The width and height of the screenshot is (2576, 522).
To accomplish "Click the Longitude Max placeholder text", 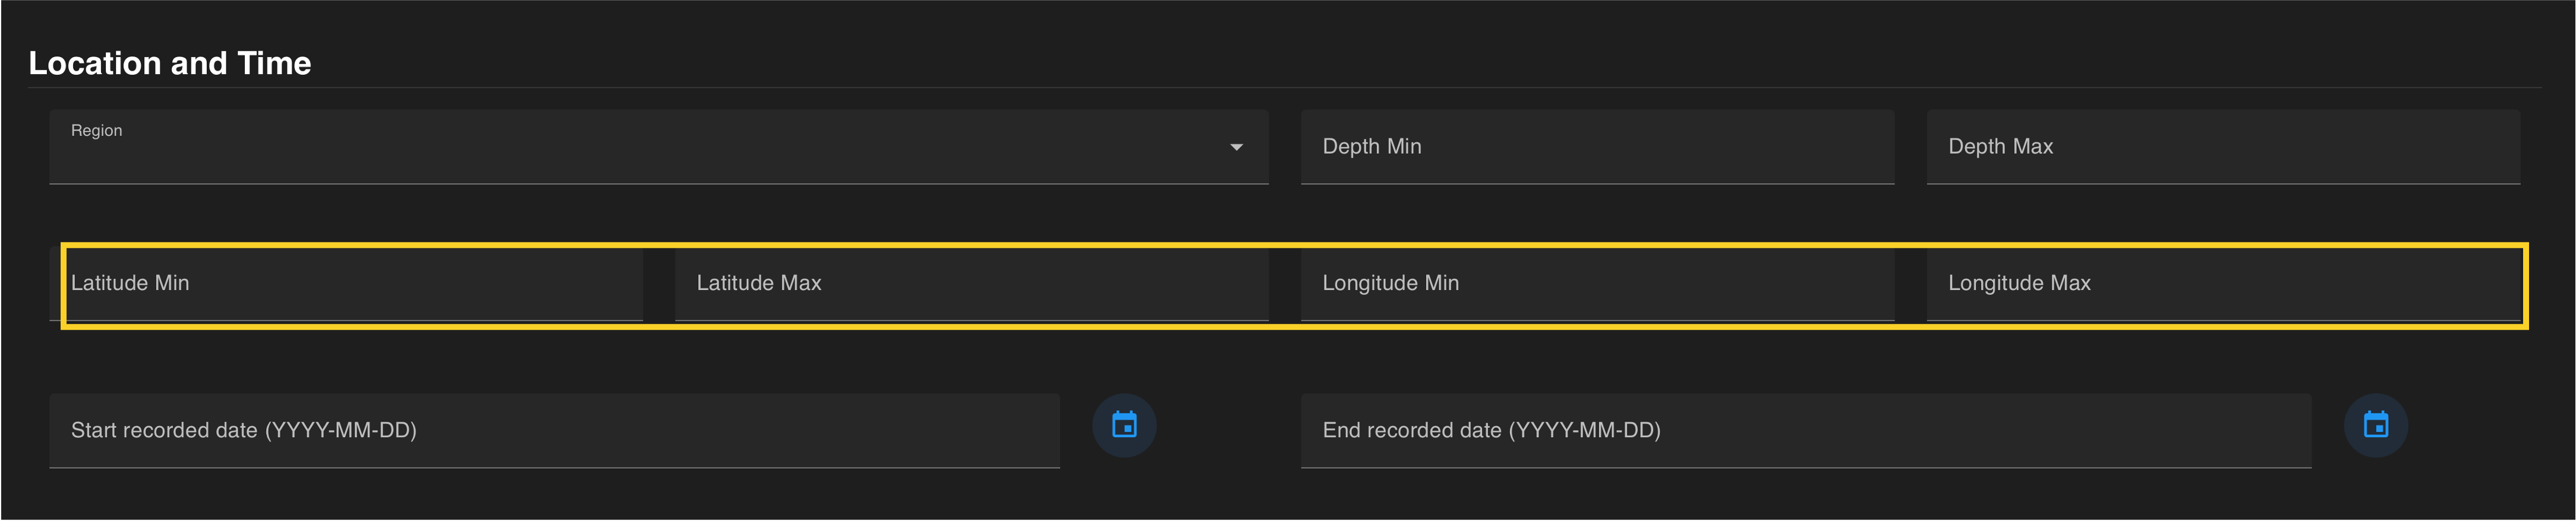I will (x=2019, y=284).
